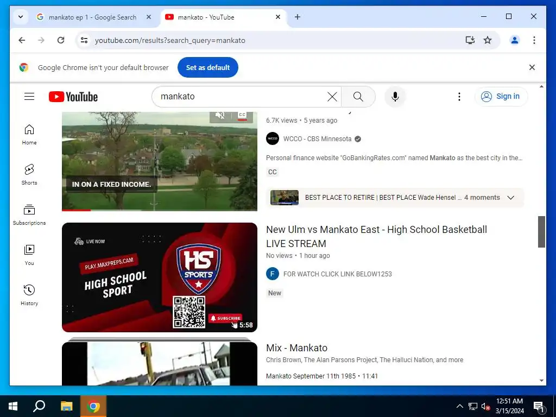Click WCCO channel avatar

pos(273,138)
